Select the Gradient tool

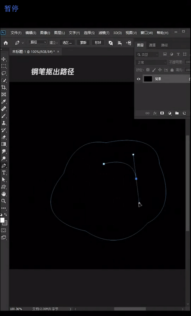tap(3, 144)
